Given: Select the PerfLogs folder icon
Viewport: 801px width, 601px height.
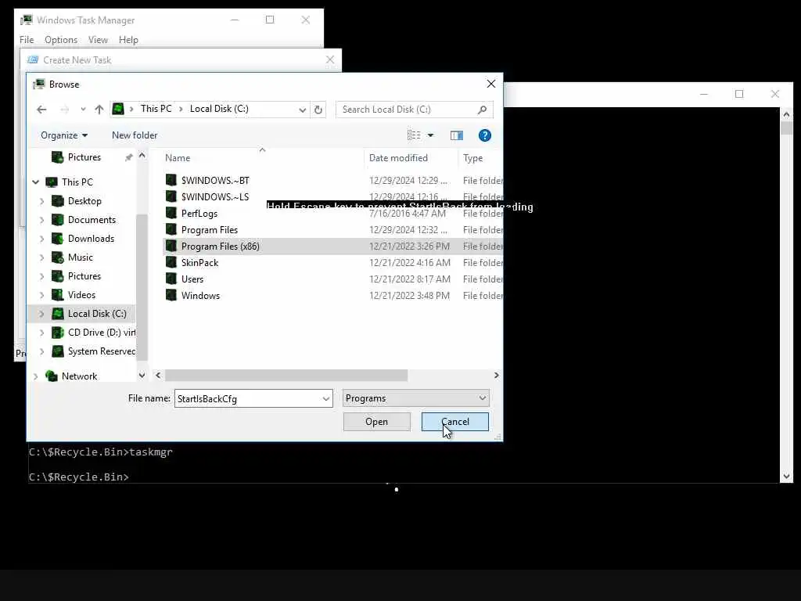Looking at the screenshot, I should 171,213.
